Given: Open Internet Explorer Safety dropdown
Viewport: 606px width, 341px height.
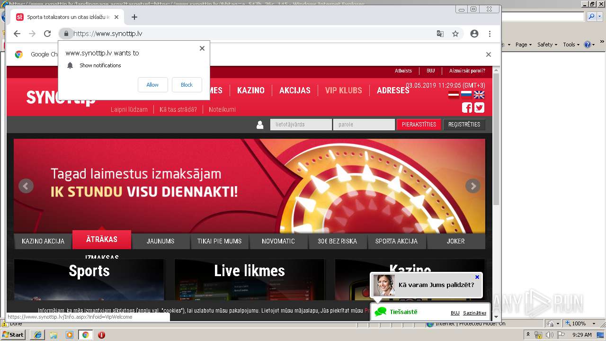Looking at the screenshot, I should [547, 45].
